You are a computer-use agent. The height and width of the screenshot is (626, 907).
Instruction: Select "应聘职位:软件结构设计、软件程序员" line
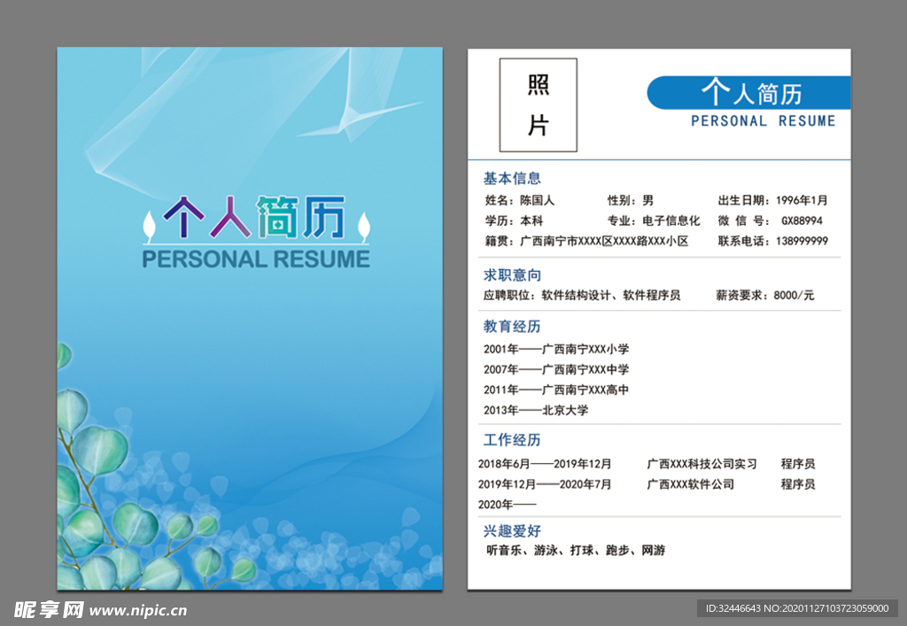582,296
